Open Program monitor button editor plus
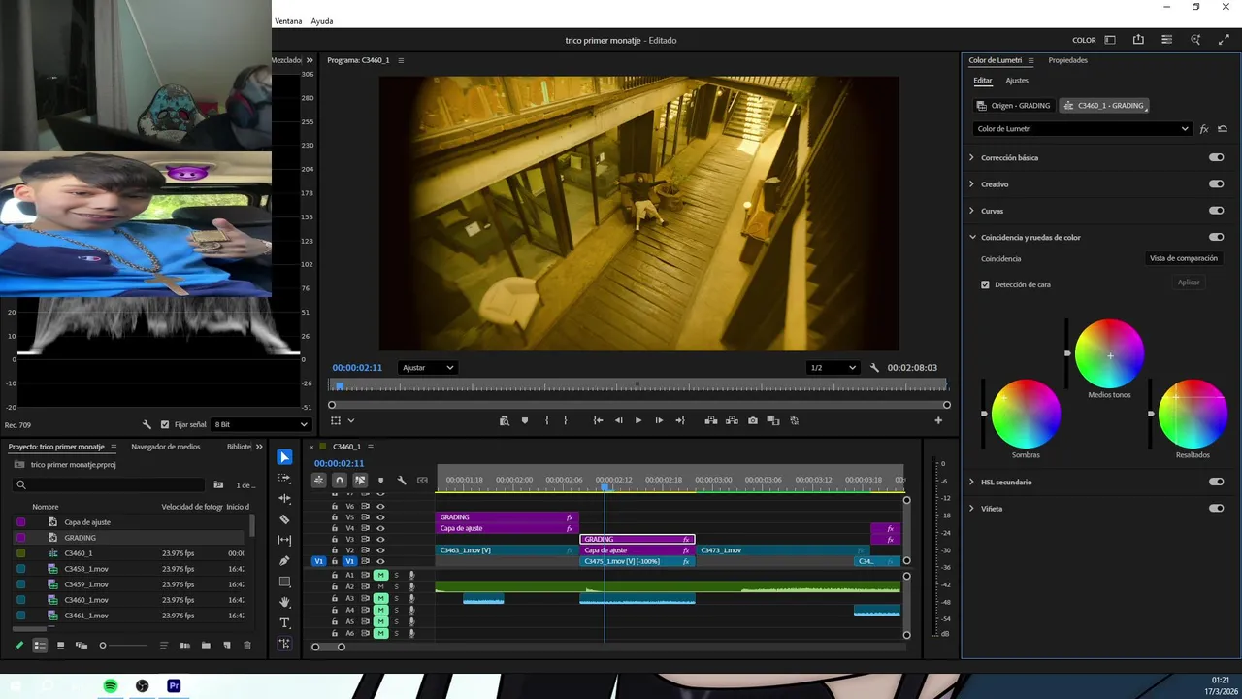 [938, 420]
